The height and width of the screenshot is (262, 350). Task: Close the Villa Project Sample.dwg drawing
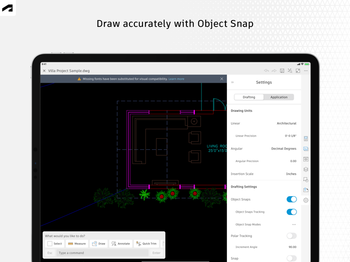pos(44,71)
